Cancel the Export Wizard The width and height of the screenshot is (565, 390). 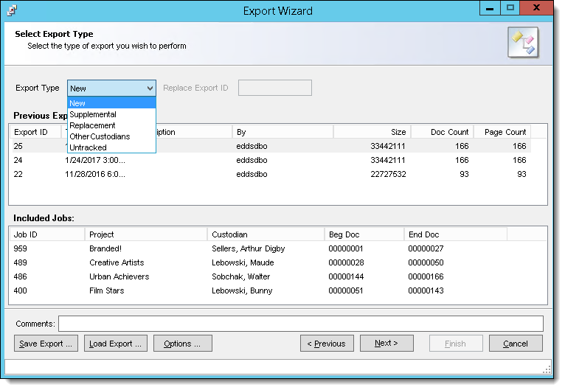pos(516,344)
